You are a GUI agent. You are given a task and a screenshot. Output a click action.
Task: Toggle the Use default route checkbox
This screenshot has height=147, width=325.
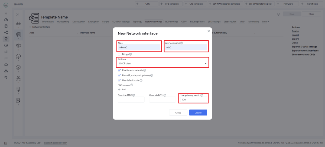coord(119,80)
